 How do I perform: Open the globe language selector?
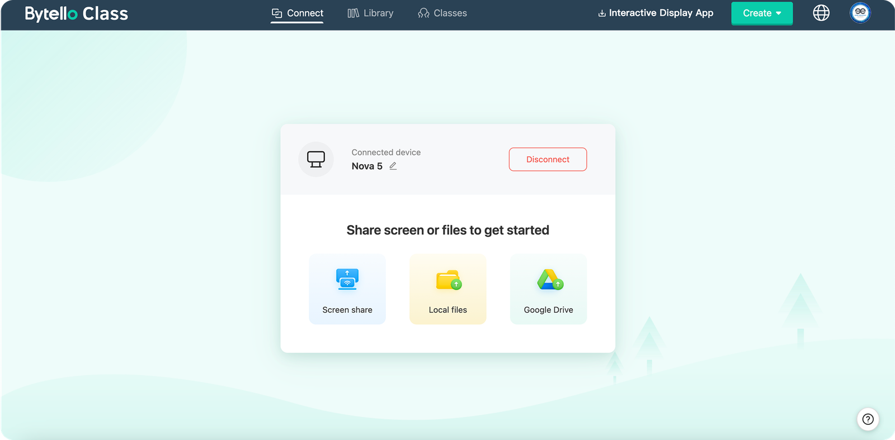point(821,13)
